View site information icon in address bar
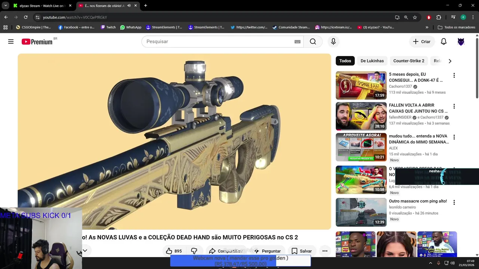 (x=37, y=17)
